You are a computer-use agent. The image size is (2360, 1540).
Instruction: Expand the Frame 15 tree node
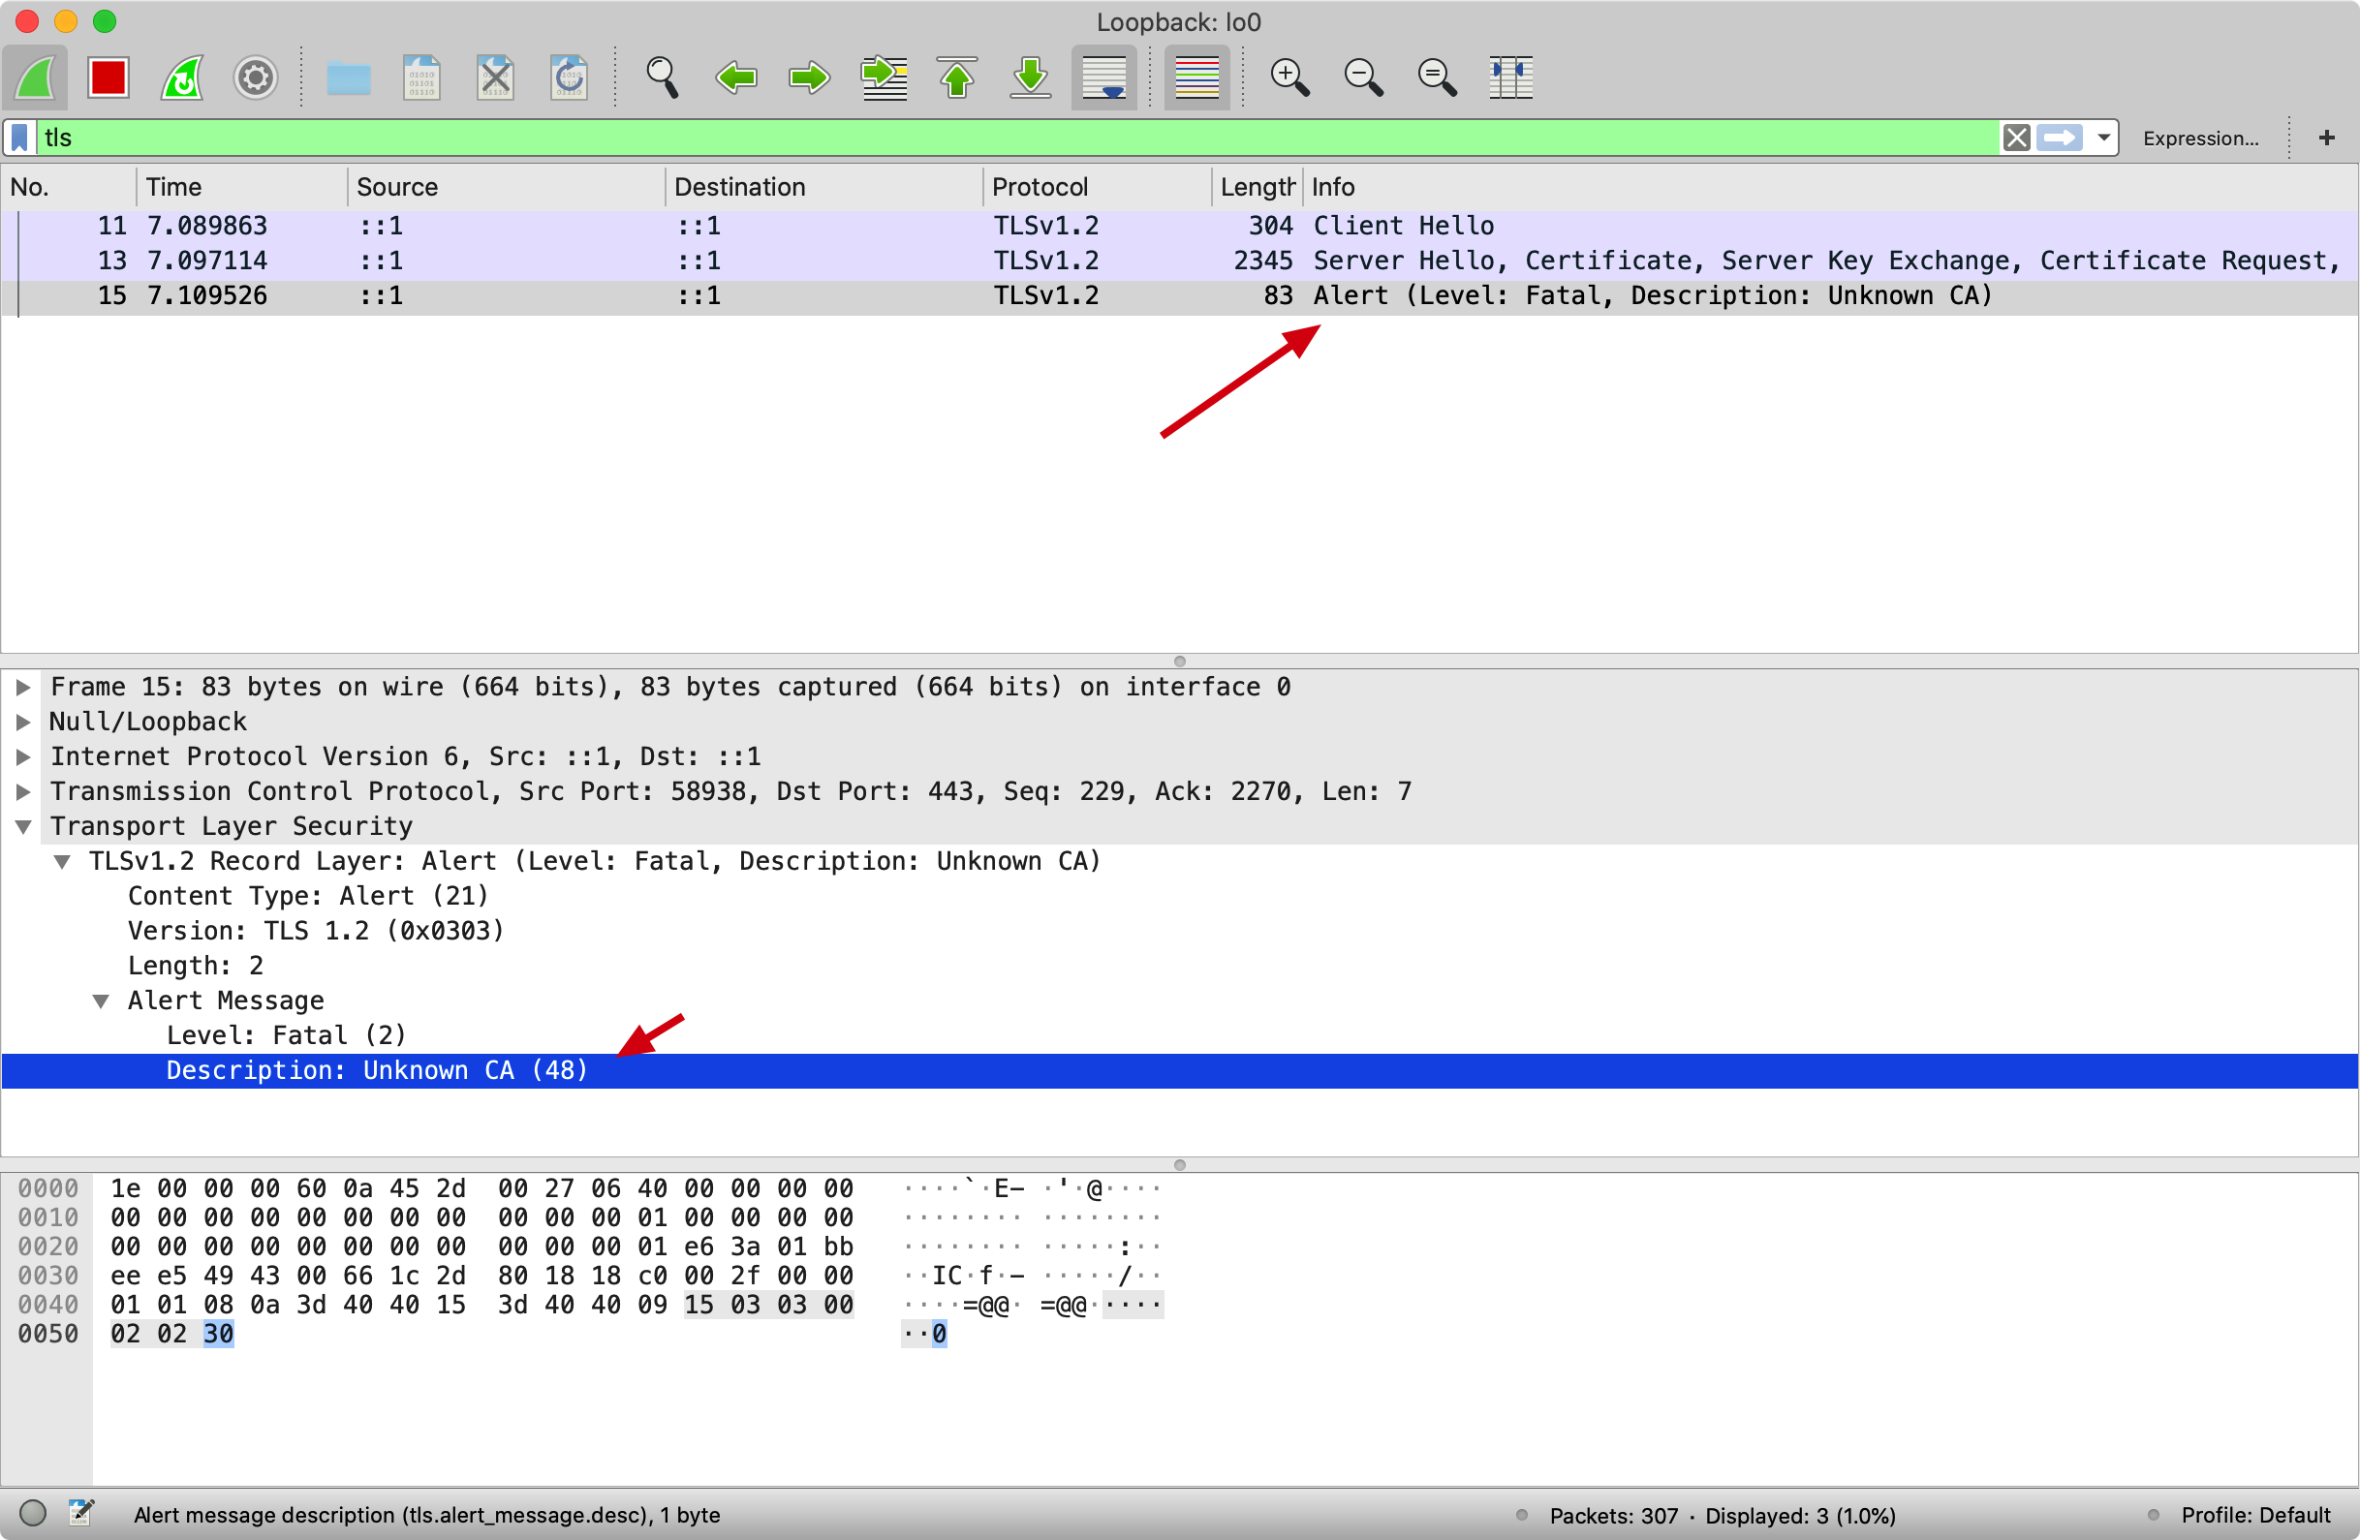click(x=24, y=688)
